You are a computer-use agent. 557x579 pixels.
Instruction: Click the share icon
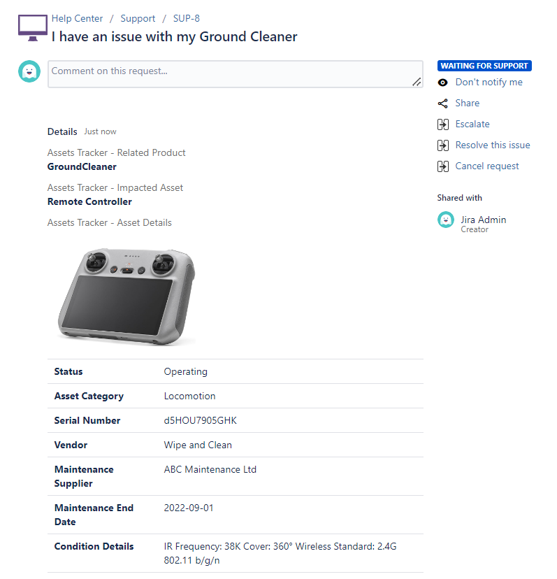pyautogui.click(x=442, y=103)
